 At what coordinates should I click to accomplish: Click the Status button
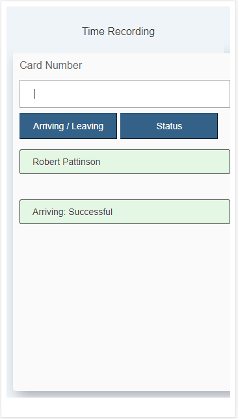pyautogui.click(x=169, y=126)
